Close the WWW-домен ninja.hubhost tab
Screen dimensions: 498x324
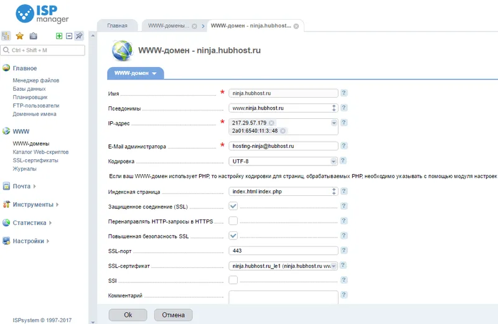tap(296, 26)
